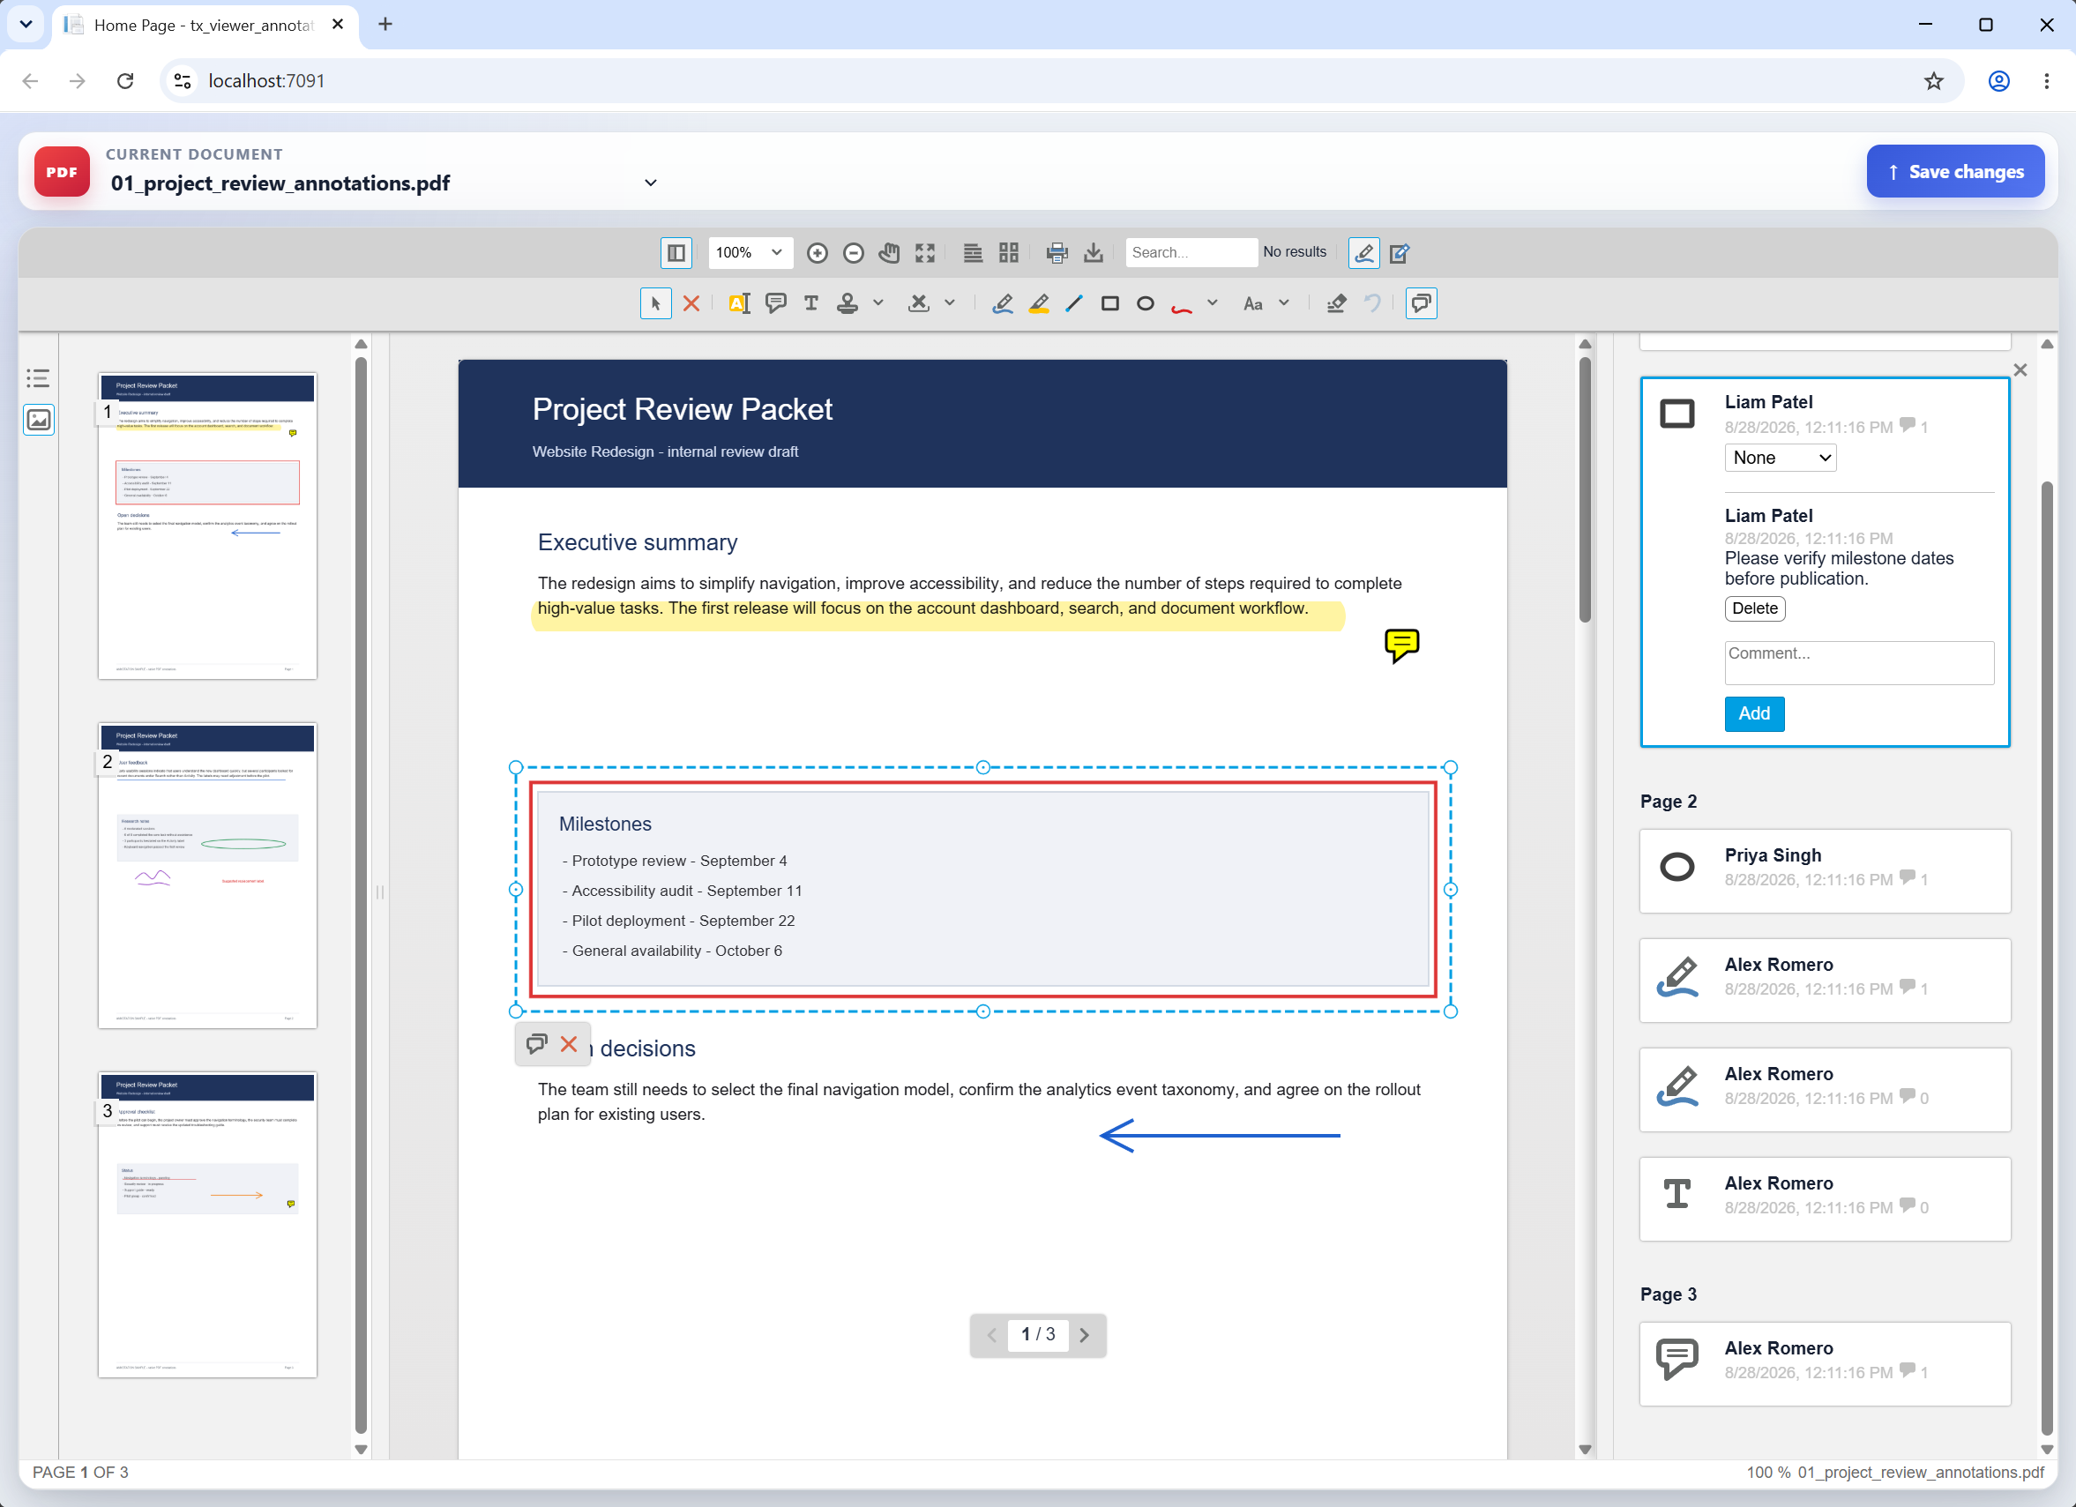Open page 2 thumbnail

pos(207,876)
